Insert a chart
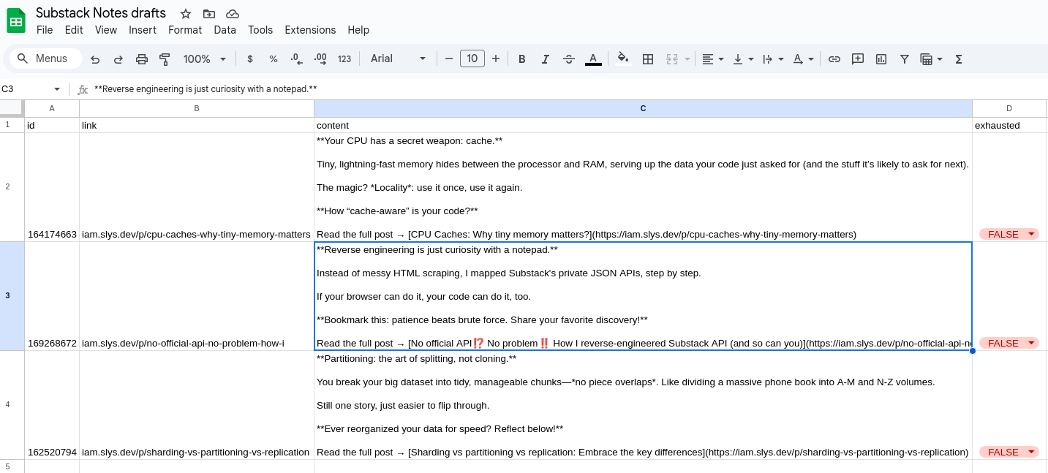The height and width of the screenshot is (473, 1048). [x=881, y=59]
